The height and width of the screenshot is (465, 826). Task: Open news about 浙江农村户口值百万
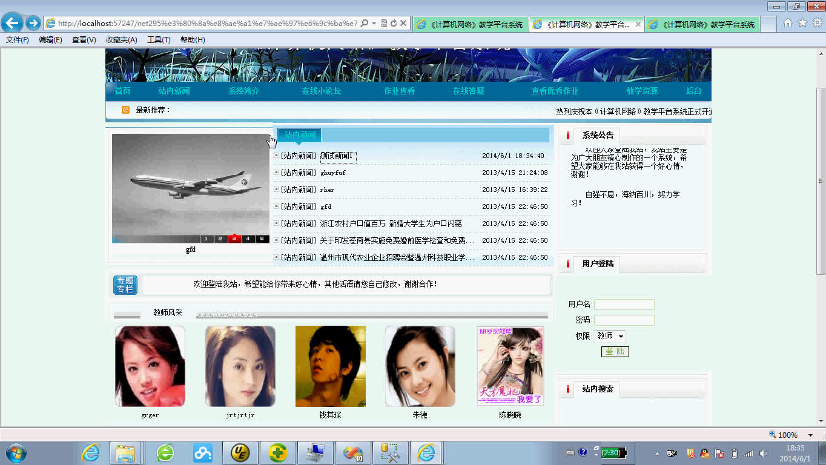(391, 224)
